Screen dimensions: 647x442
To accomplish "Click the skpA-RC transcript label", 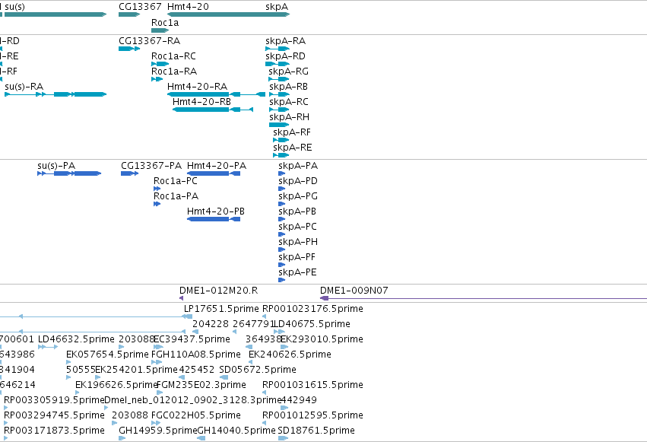I will (289, 102).
